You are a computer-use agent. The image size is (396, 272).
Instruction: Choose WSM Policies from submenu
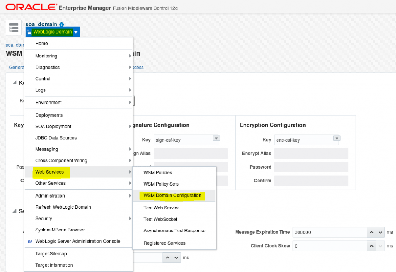[x=174, y=173]
